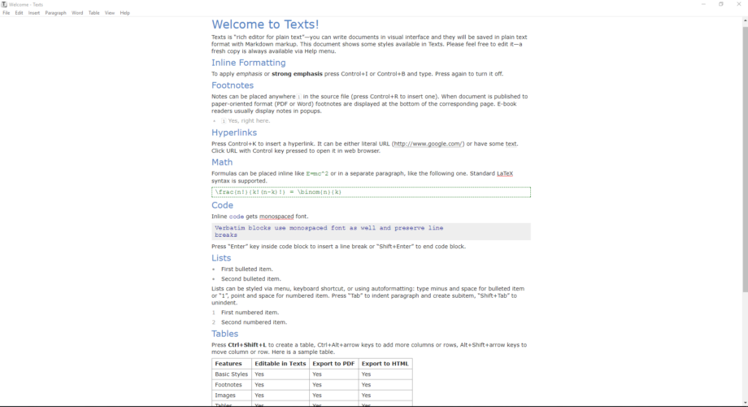Click the scrollbar up arrow

click(745, 20)
